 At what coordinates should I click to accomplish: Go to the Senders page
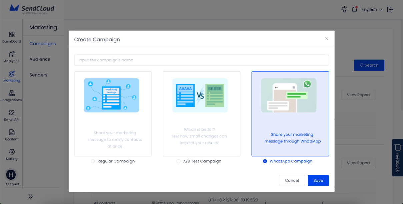tap(38, 75)
